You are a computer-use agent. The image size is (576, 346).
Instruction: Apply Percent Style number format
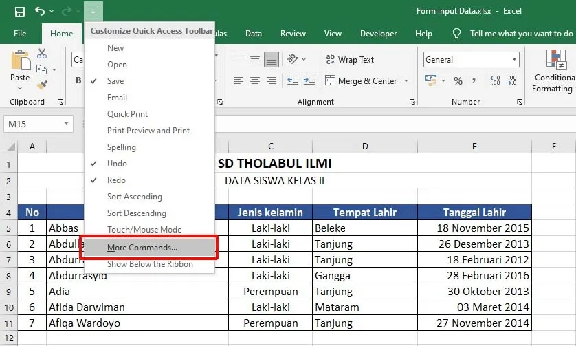[x=458, y=81]
